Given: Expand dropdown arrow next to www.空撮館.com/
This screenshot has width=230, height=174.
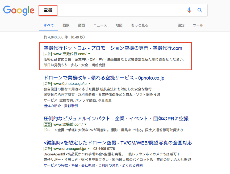Looking at the screenshot, I should [85, 124].
